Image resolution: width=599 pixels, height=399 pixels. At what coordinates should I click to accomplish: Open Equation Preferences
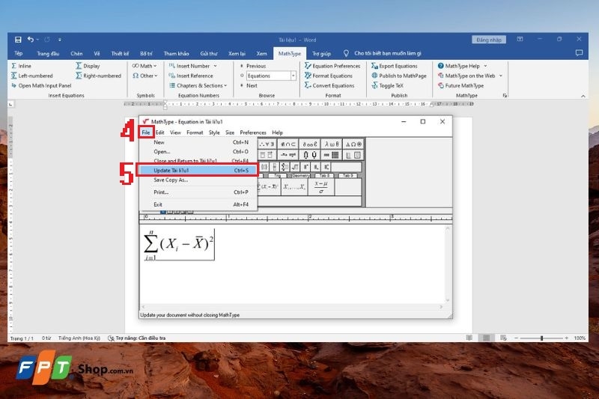(x=332, y=66)
